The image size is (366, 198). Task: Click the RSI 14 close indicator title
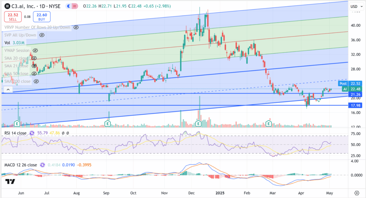click(x=15, y=133)
